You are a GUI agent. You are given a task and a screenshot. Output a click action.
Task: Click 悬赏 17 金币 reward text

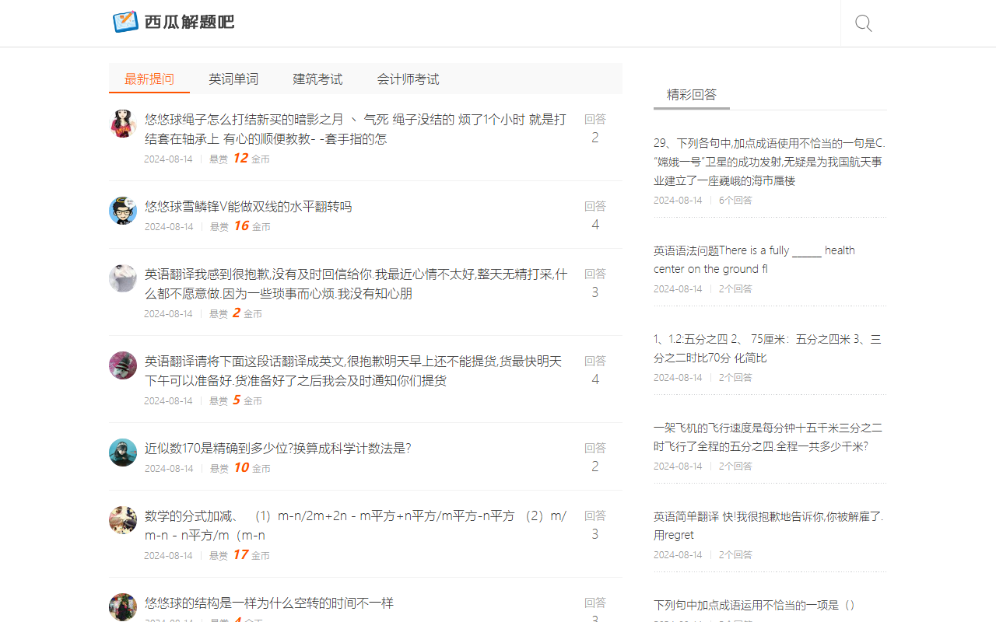(x=240, y=555)
